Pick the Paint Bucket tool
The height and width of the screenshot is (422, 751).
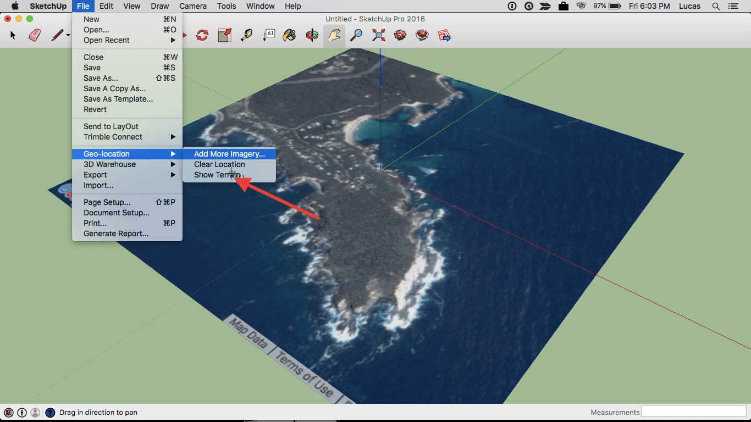(290, 36)
